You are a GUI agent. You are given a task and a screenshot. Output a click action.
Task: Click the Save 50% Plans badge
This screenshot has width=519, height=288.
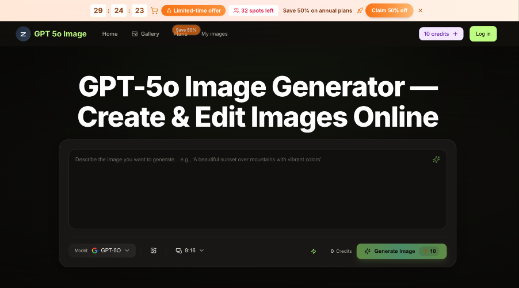click(186, 29)
